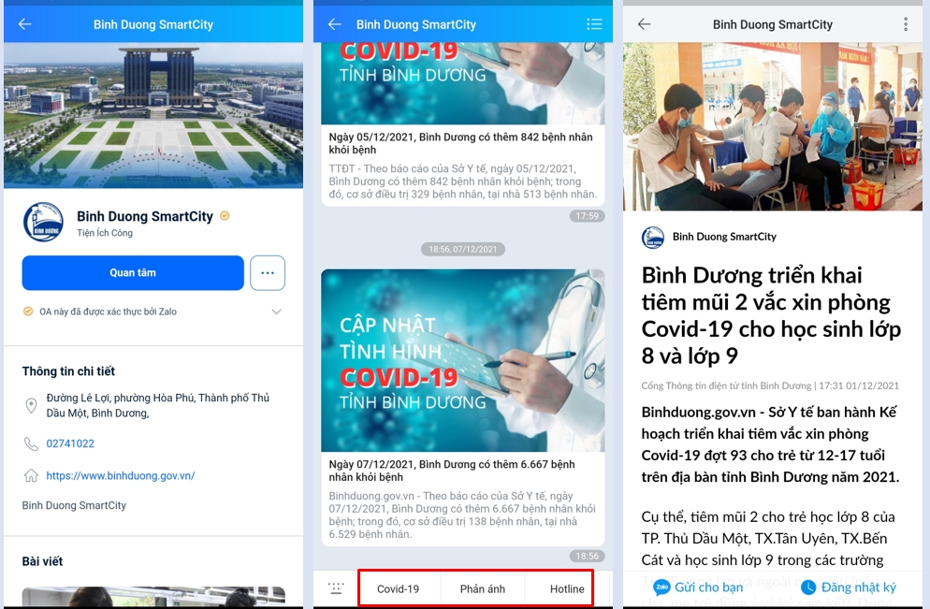The height and width of the screenshot is (609, 930).
Task: Tap the clock icon for Đăng nhật ký
Action: 808,587
